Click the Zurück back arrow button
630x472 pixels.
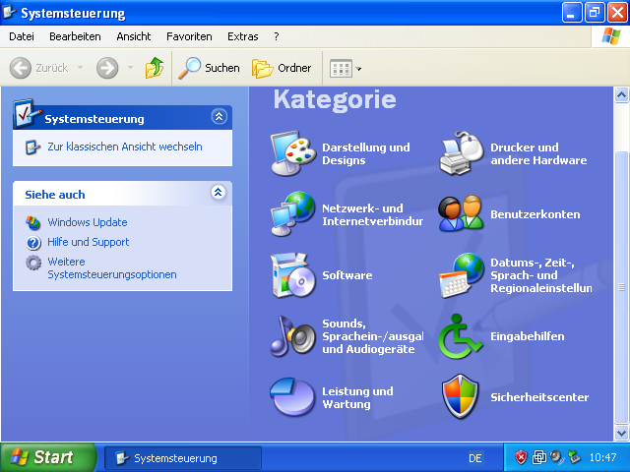point(39,68)
